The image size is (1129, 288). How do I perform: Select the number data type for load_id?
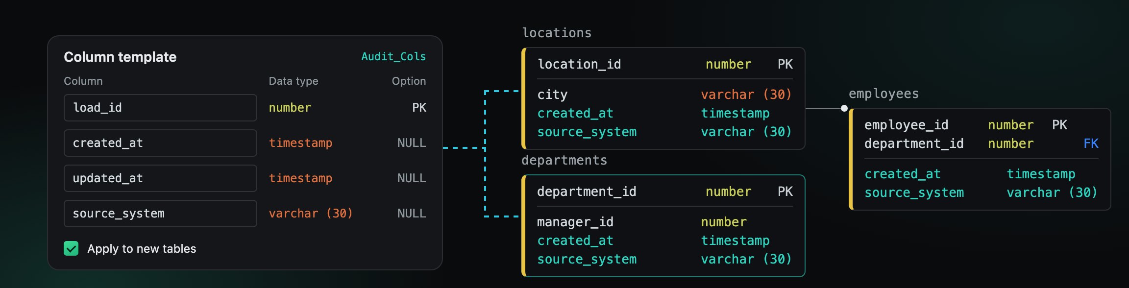tap(290, 108)
